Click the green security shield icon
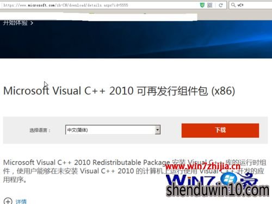Screen dimensions: 272x204 point(202,5)
